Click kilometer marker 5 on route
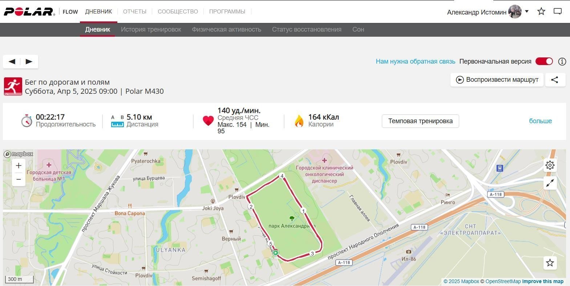 (x=270, y=244)
